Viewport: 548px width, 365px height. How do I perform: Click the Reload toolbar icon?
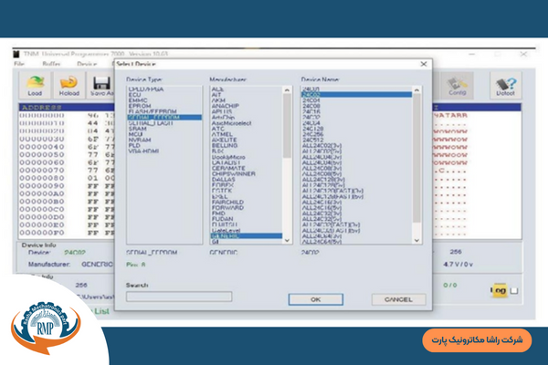67,85
